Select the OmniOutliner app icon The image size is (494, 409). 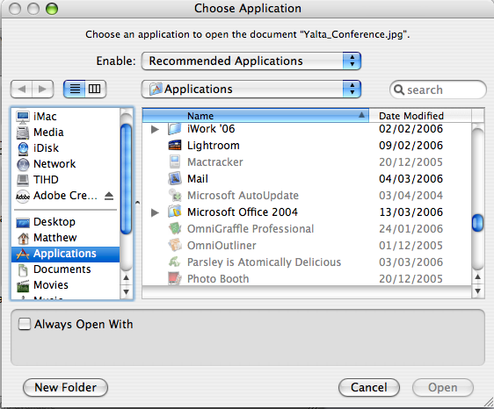click(x=175, y=246)
